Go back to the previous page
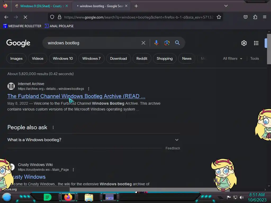The width and height of the screenshot is (271, 203). (x=6, y=17)
